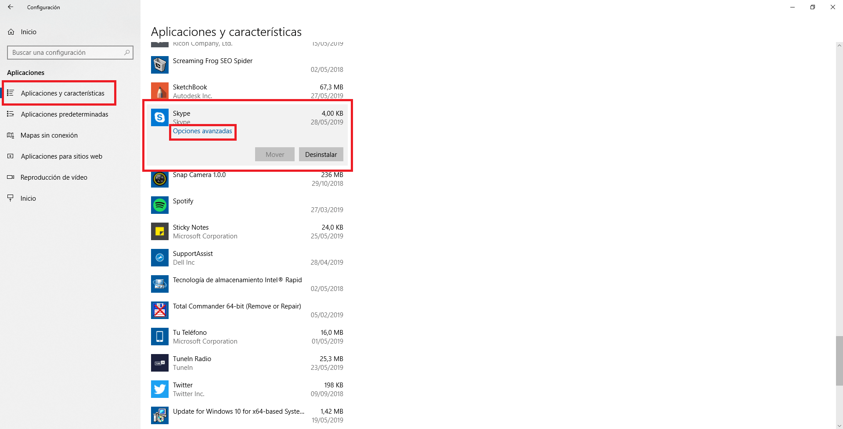The height and width of the screenshot is (429, 843).
Task: Select the Sticky Notes entry name
Action: tap(191, 227)
